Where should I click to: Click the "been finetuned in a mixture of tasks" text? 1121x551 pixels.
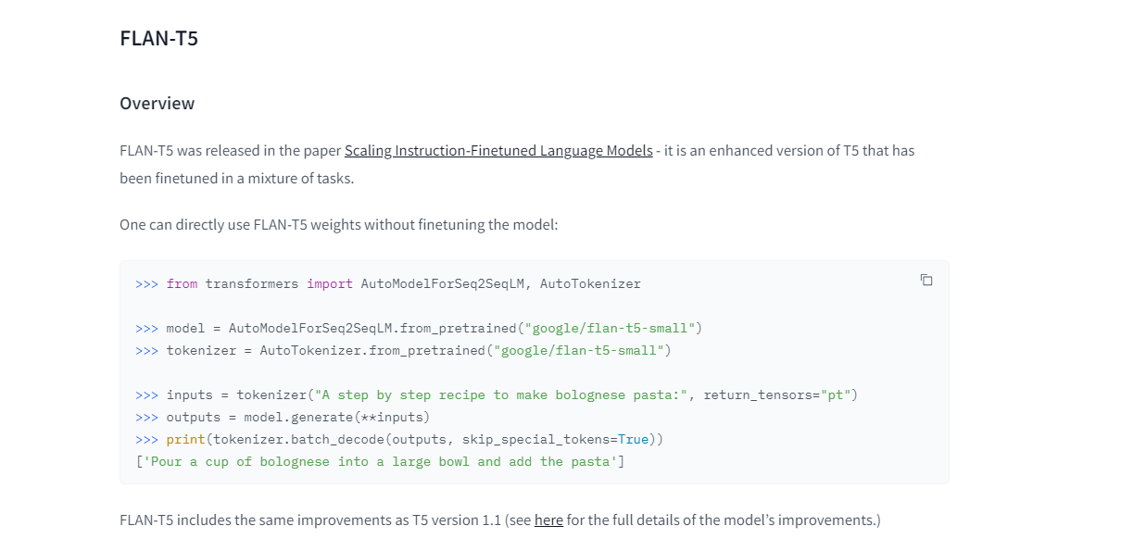point(236,178)
